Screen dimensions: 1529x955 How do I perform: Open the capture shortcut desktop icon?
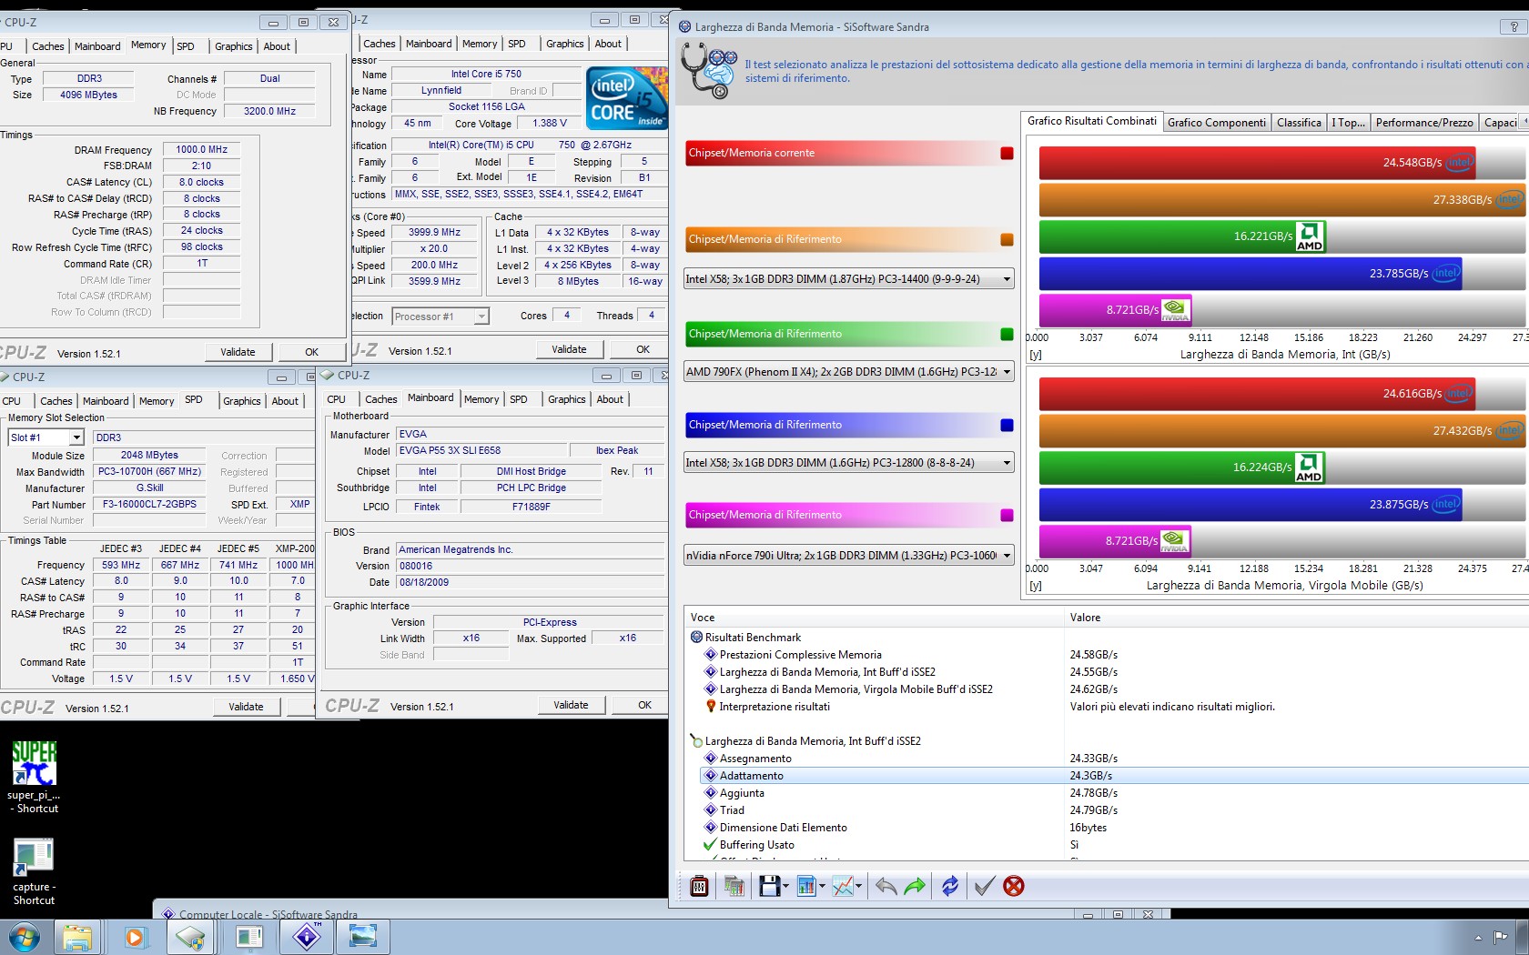tap(34, 871)
